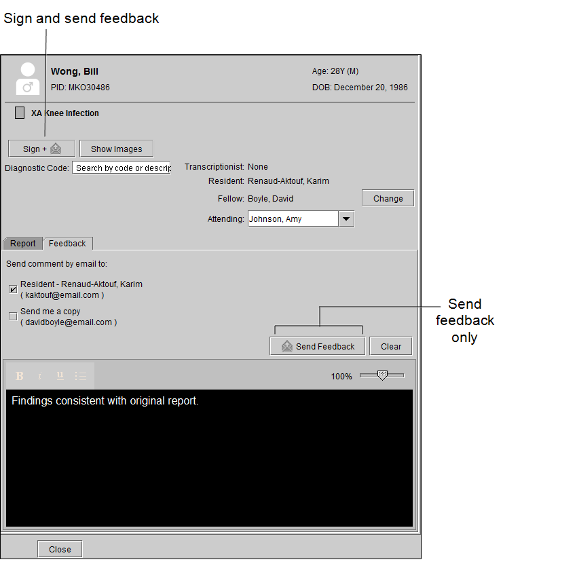Open Show Images for this study
This screenshot has height=566, width=577.
click(116, 149)
